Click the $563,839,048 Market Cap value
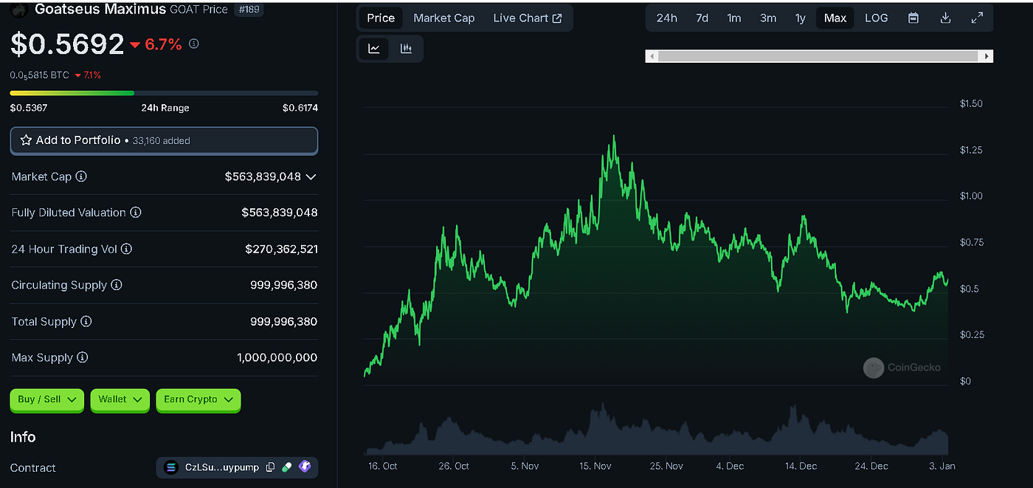 tap(263, 177)
